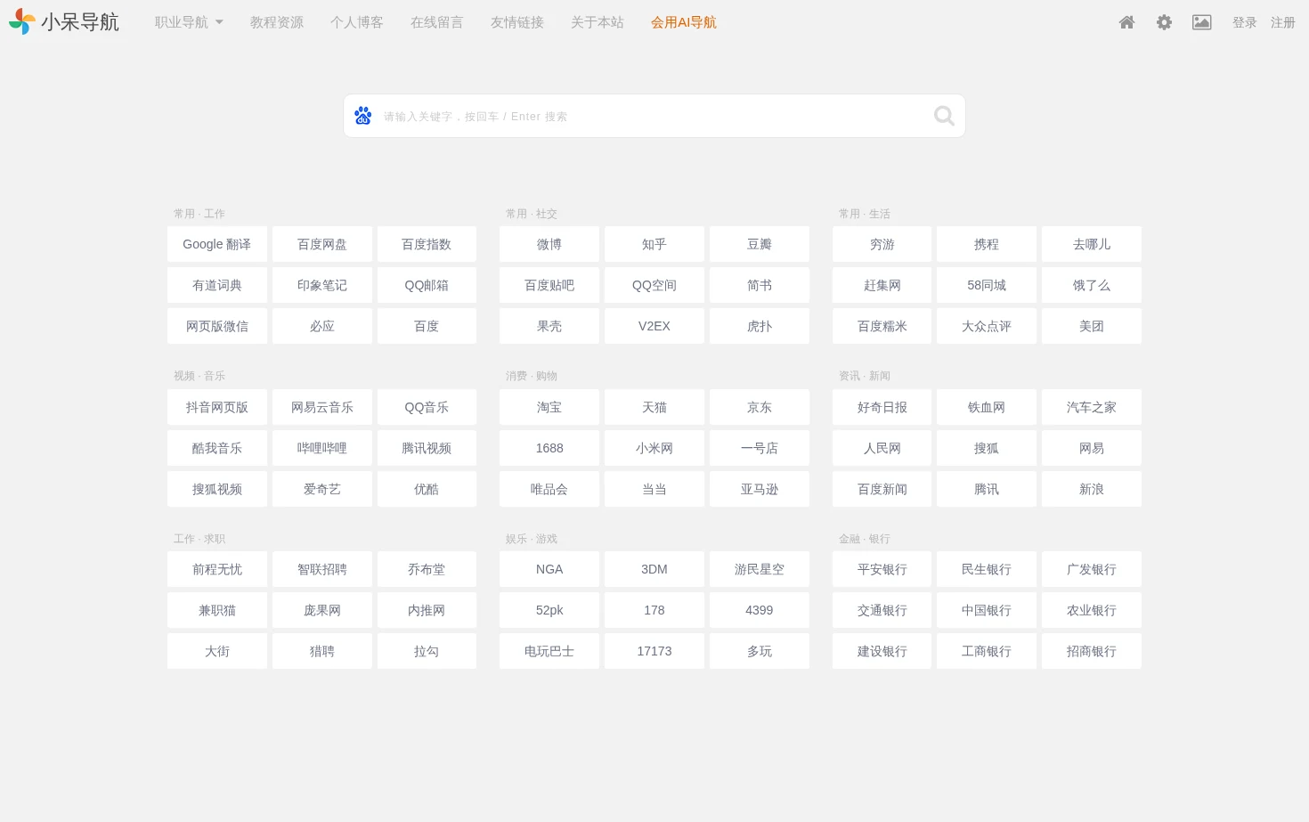The image size is (1309, 822).
Task: Open 平安银行 link
Action: [x=882, y=569]
